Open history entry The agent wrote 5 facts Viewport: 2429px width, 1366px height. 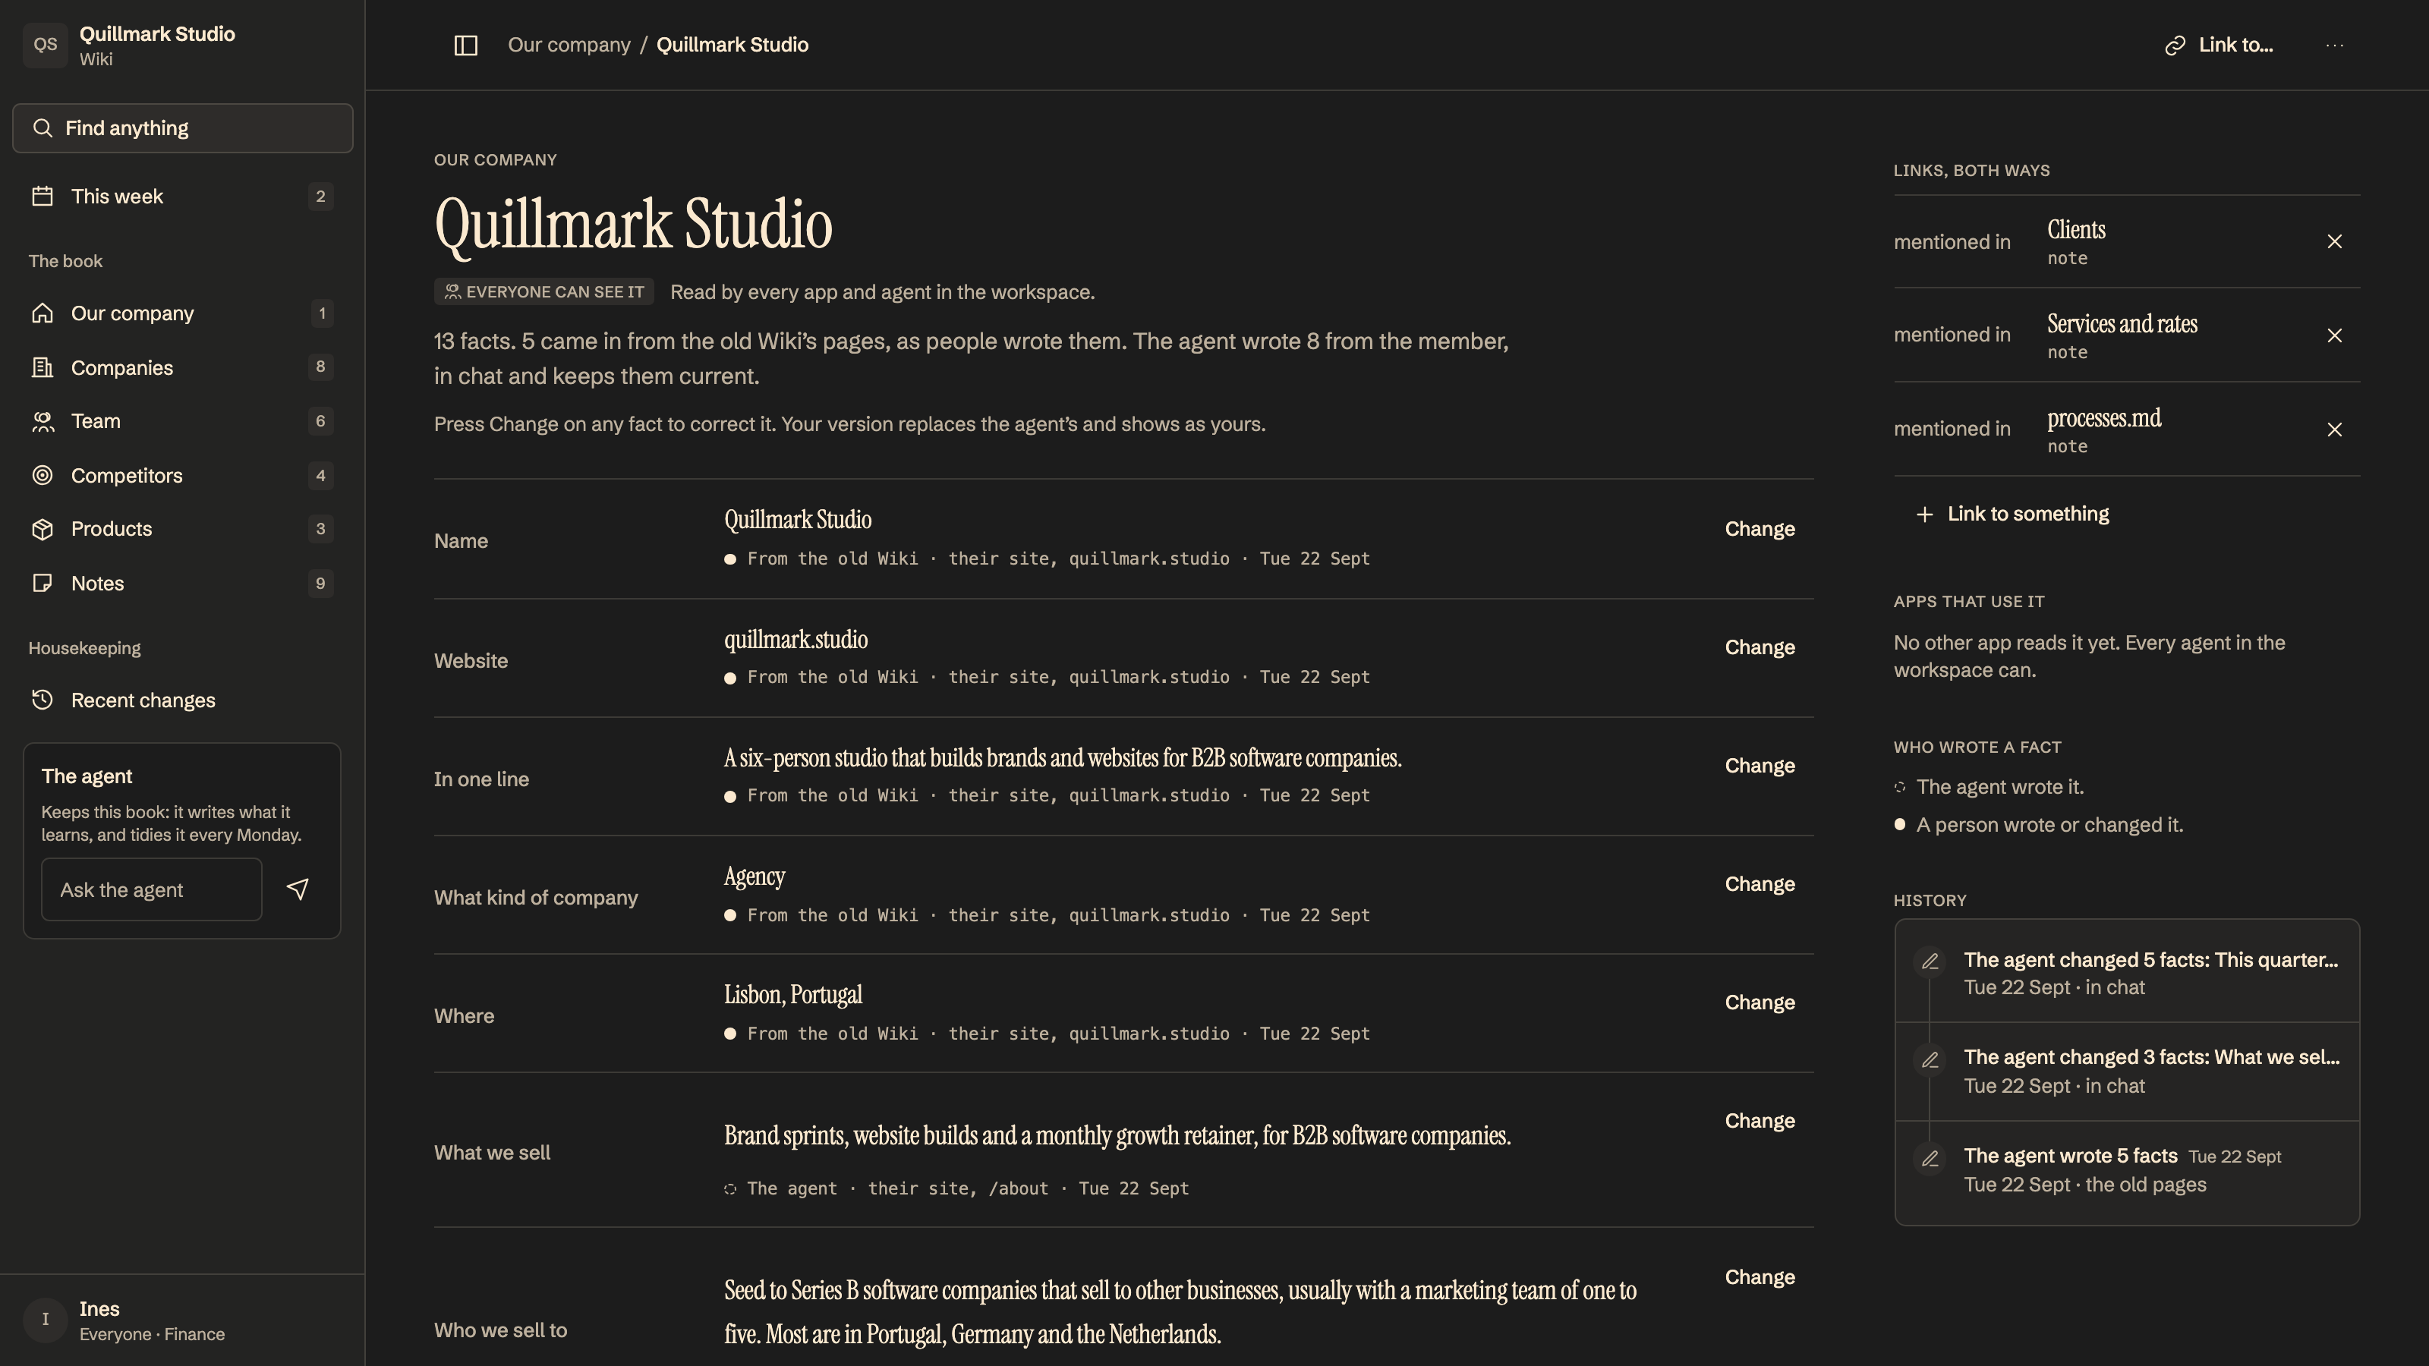click(2127, 1170)
